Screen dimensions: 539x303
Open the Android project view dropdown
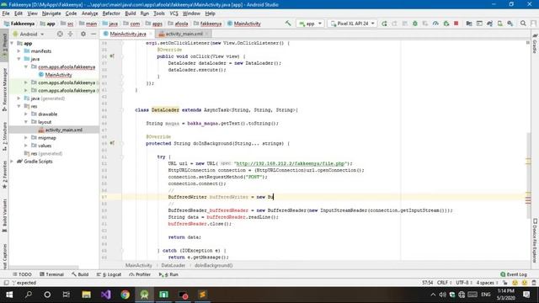click(x=29, y=34)
